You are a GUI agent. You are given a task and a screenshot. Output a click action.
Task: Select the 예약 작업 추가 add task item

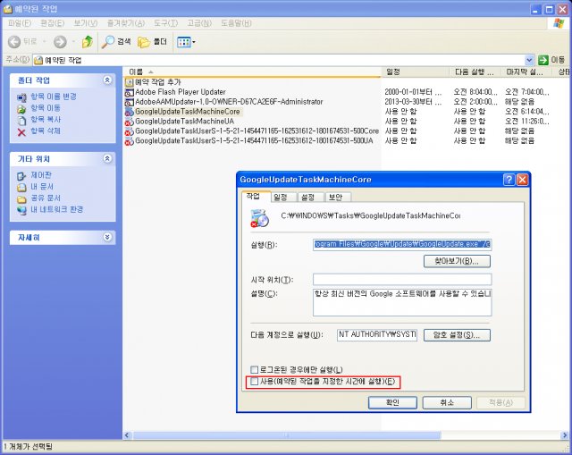pyautogui.click(x=153, y=82)
